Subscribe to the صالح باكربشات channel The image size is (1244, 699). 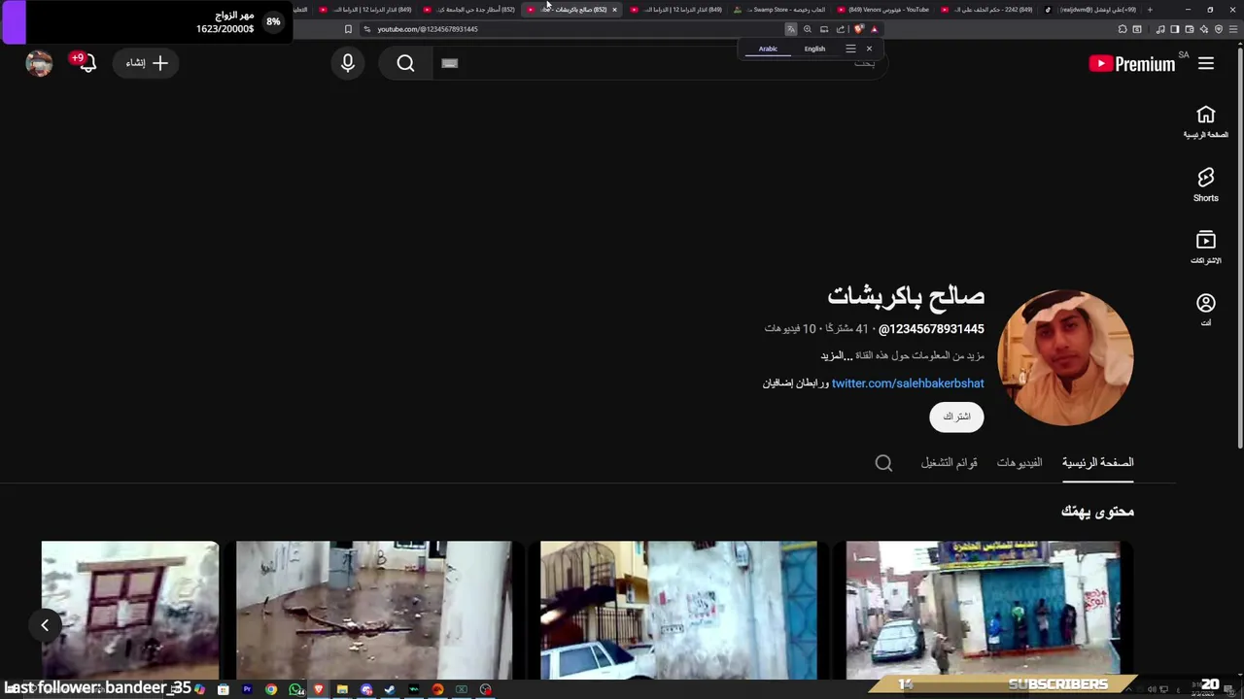click(956, 416)
